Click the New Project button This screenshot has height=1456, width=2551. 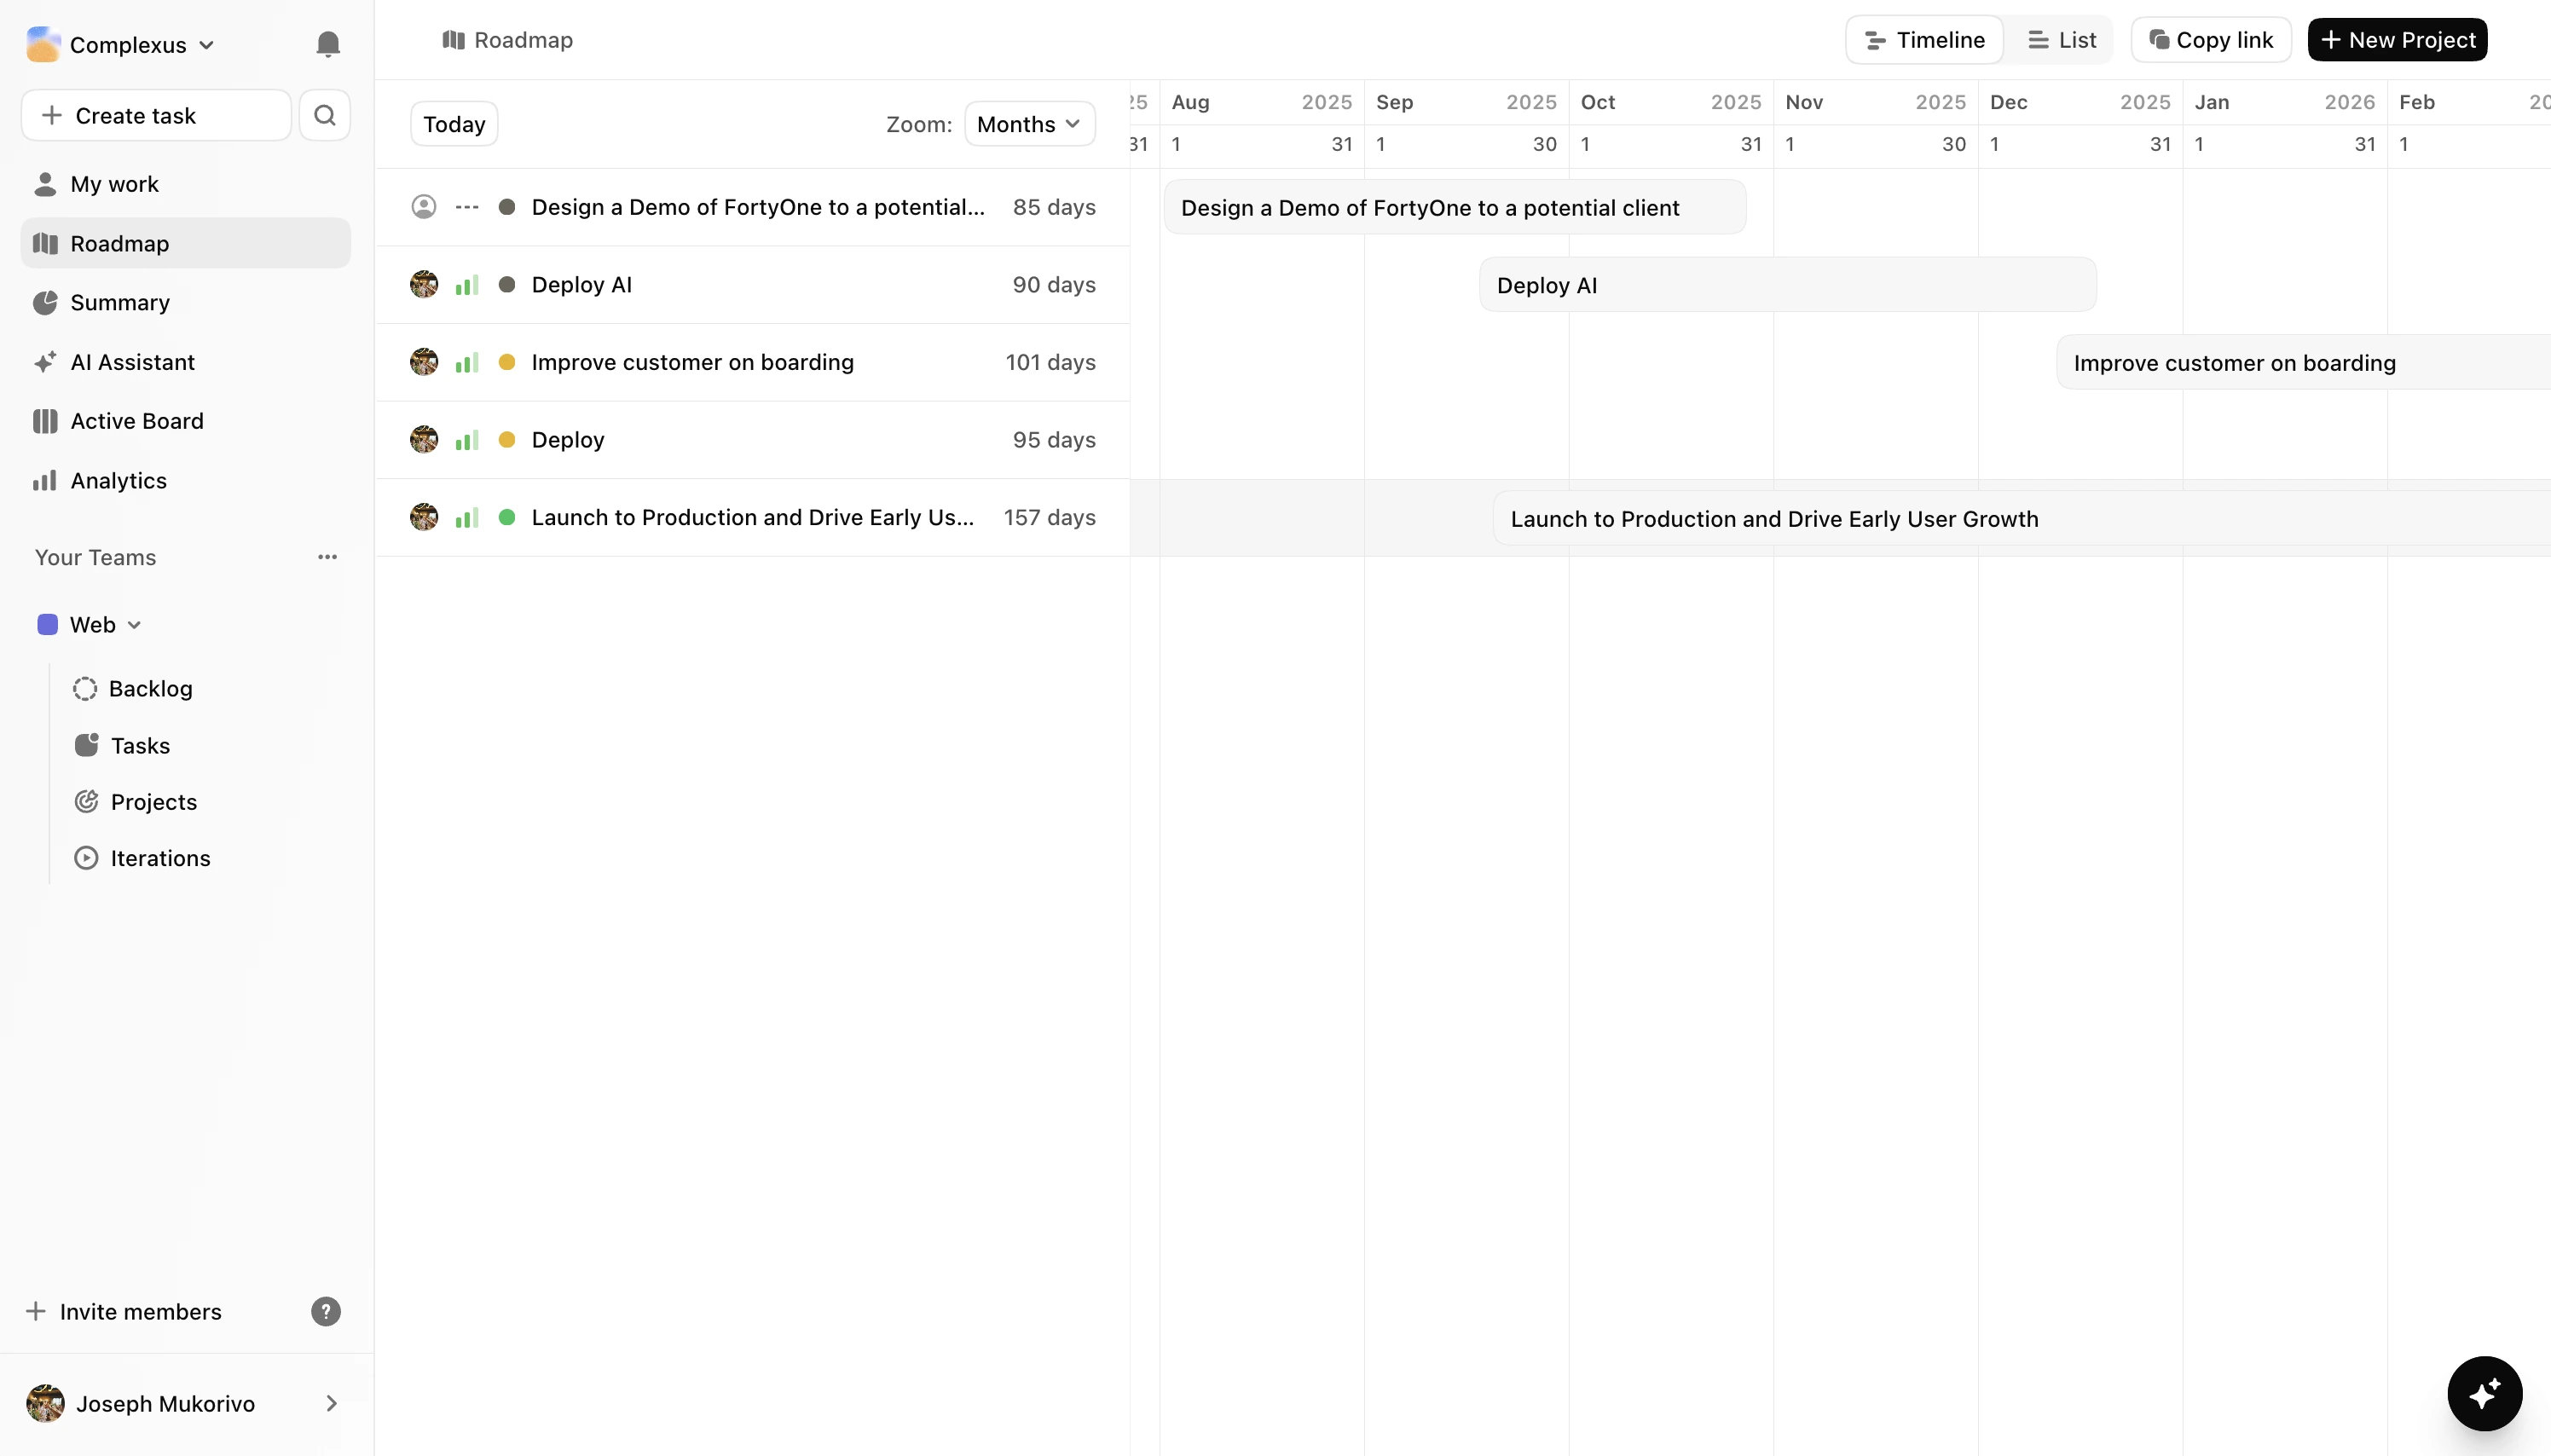point(2397,40)
